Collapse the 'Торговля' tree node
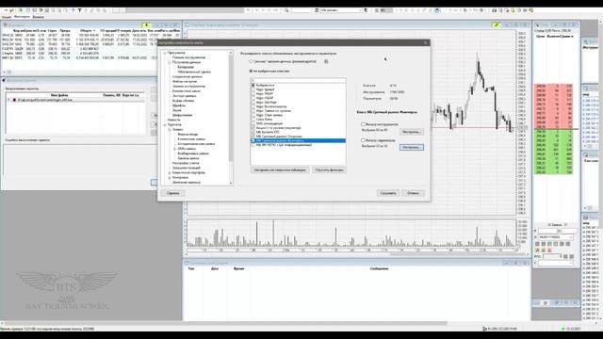The height and width of the screenshot is (339, 603). [x=165, y=125]
